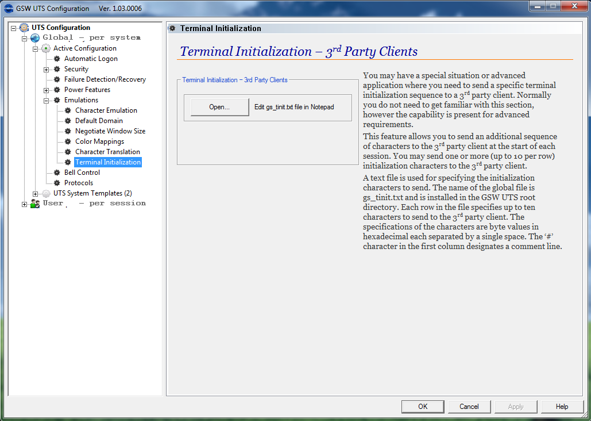Click the gear icon next to Color Mappings
591x421 pixels.
click(68, 141)
